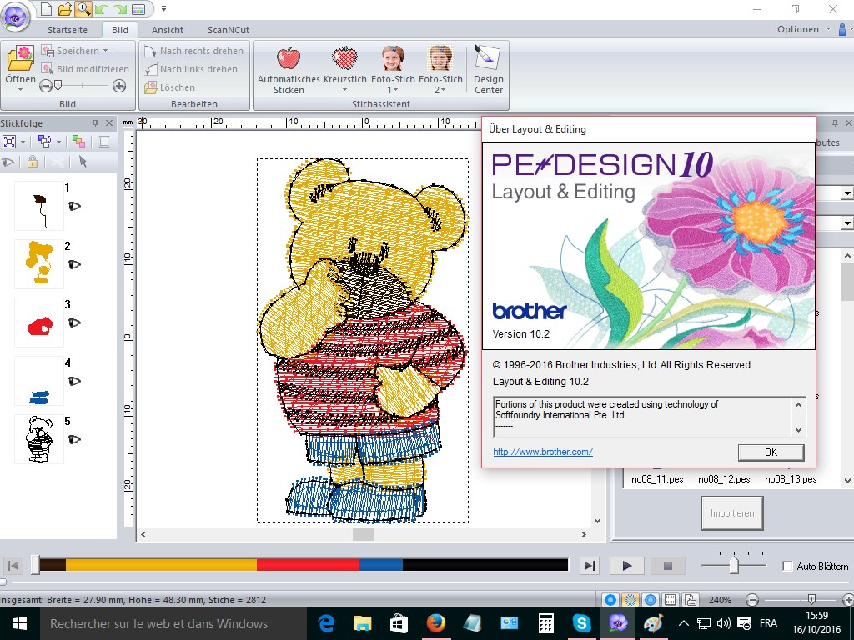Select the Zoom magnifier tool in quick access toolbar
The width and height of the screenshot is (854, 640).
tap(83, 8)
